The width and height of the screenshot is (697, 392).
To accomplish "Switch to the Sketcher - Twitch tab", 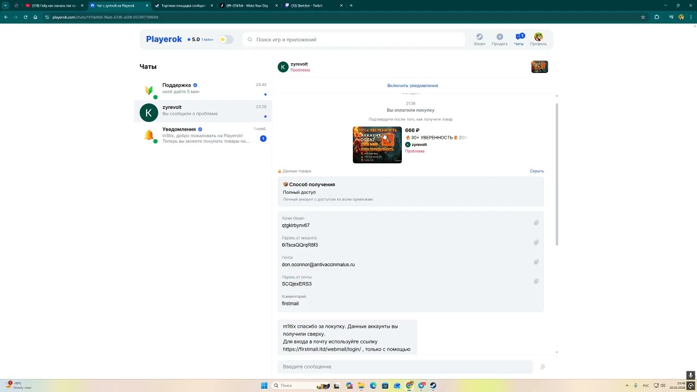I will coord(313,5).
